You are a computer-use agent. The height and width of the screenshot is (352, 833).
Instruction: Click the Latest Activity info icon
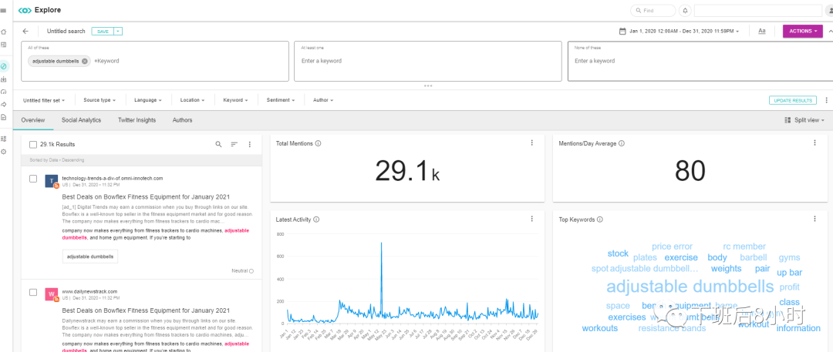point(317,220)
